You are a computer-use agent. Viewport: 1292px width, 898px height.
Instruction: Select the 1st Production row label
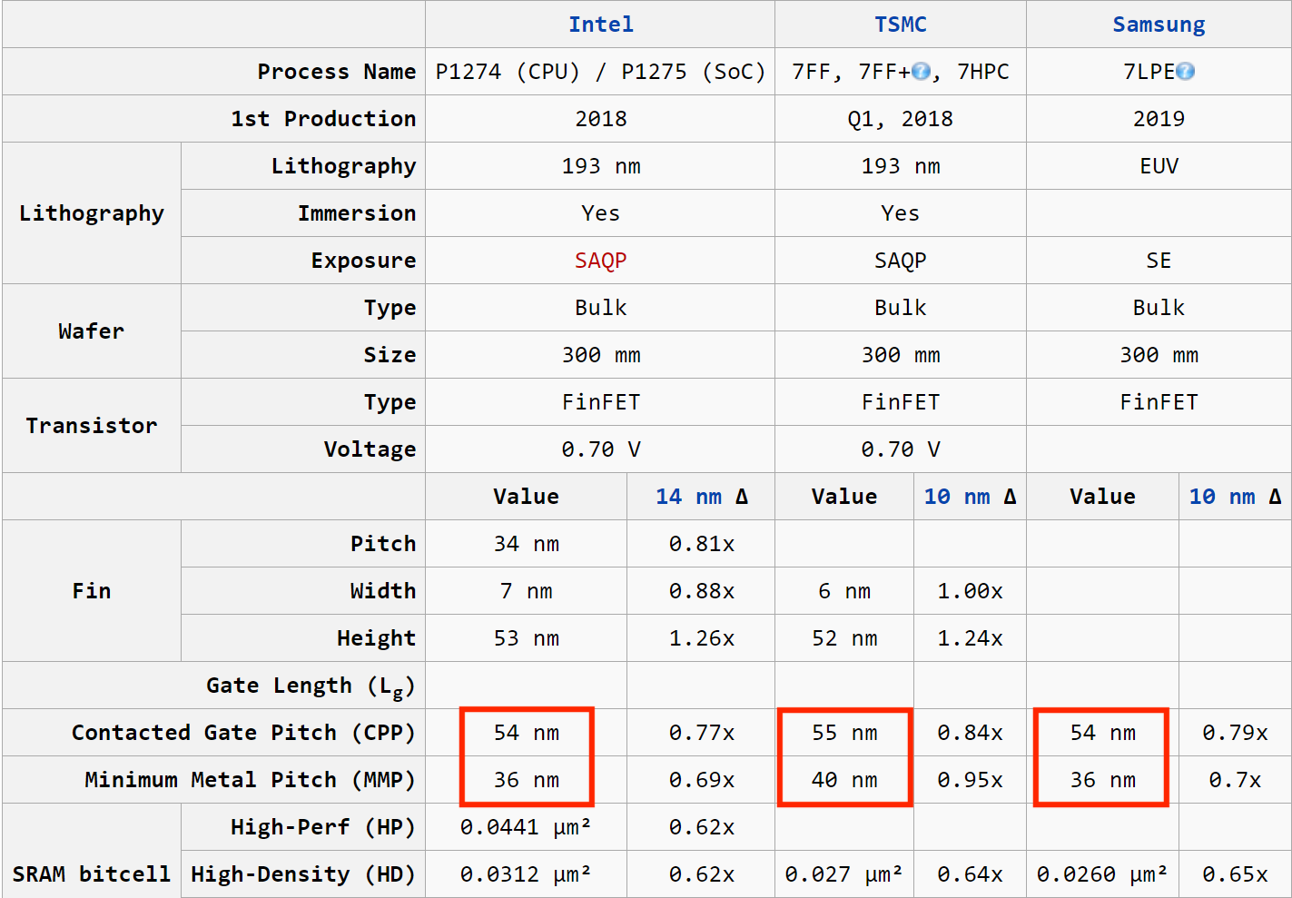323,119
